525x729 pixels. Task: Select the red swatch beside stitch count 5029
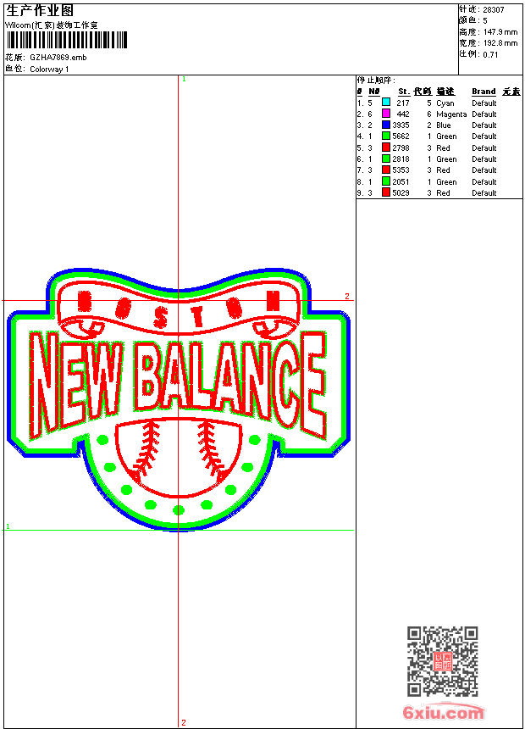(x=385, y=192)
